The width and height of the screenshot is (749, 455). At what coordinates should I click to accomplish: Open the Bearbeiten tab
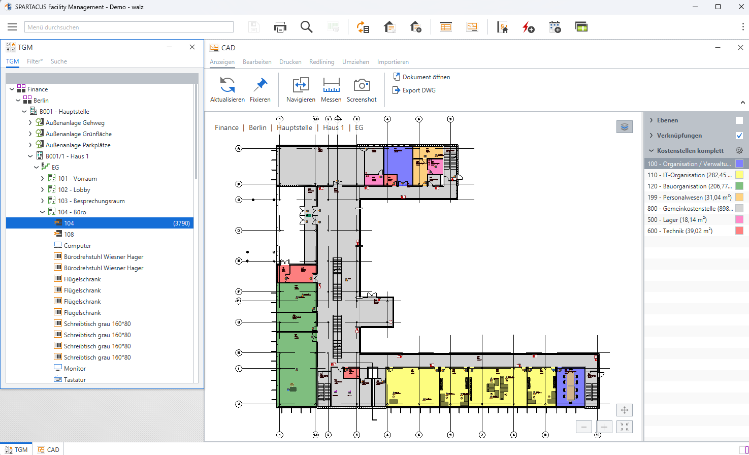pos(257,62)
